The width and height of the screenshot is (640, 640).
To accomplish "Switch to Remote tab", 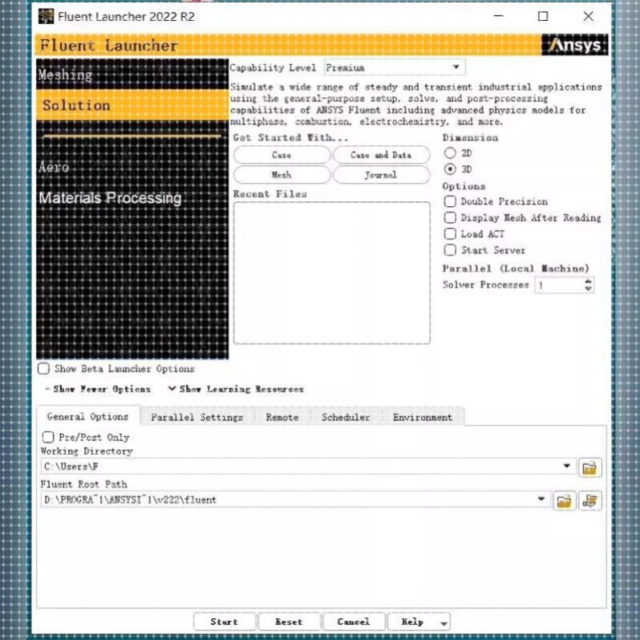I will tap(282, 417).
